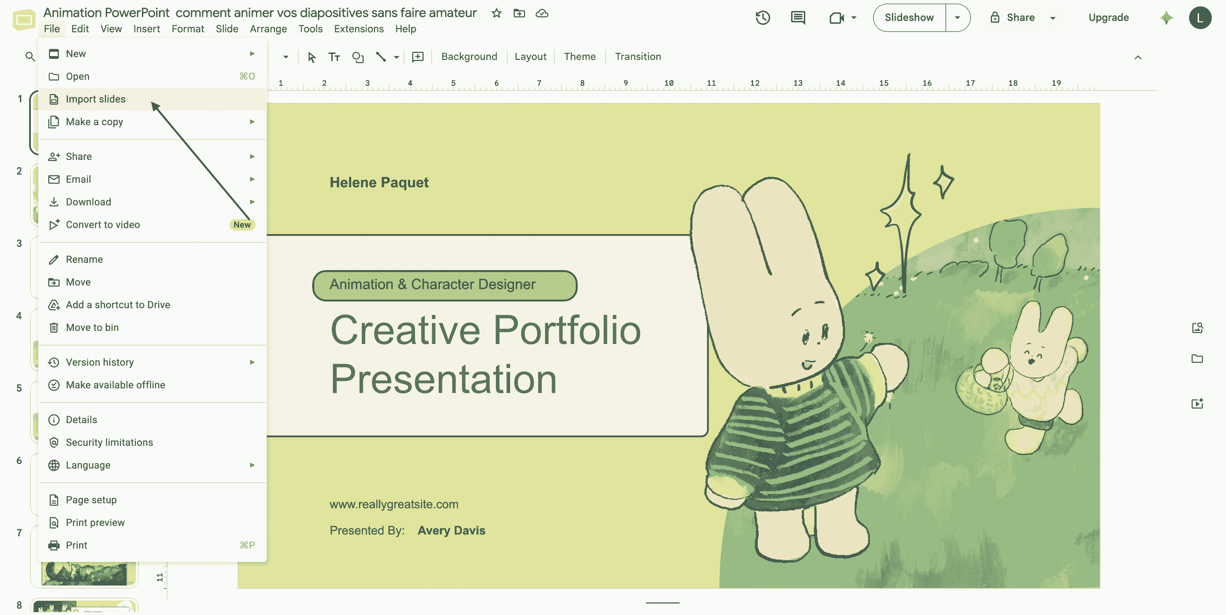The width and height of the screenshot is (1226, 615).
Task: Expand the line tool dropdown arrow
Action: [396, 57]
